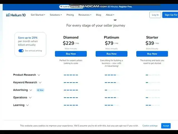
Task: Click 'Perfect for expert sellers' description
Action: 71,62
